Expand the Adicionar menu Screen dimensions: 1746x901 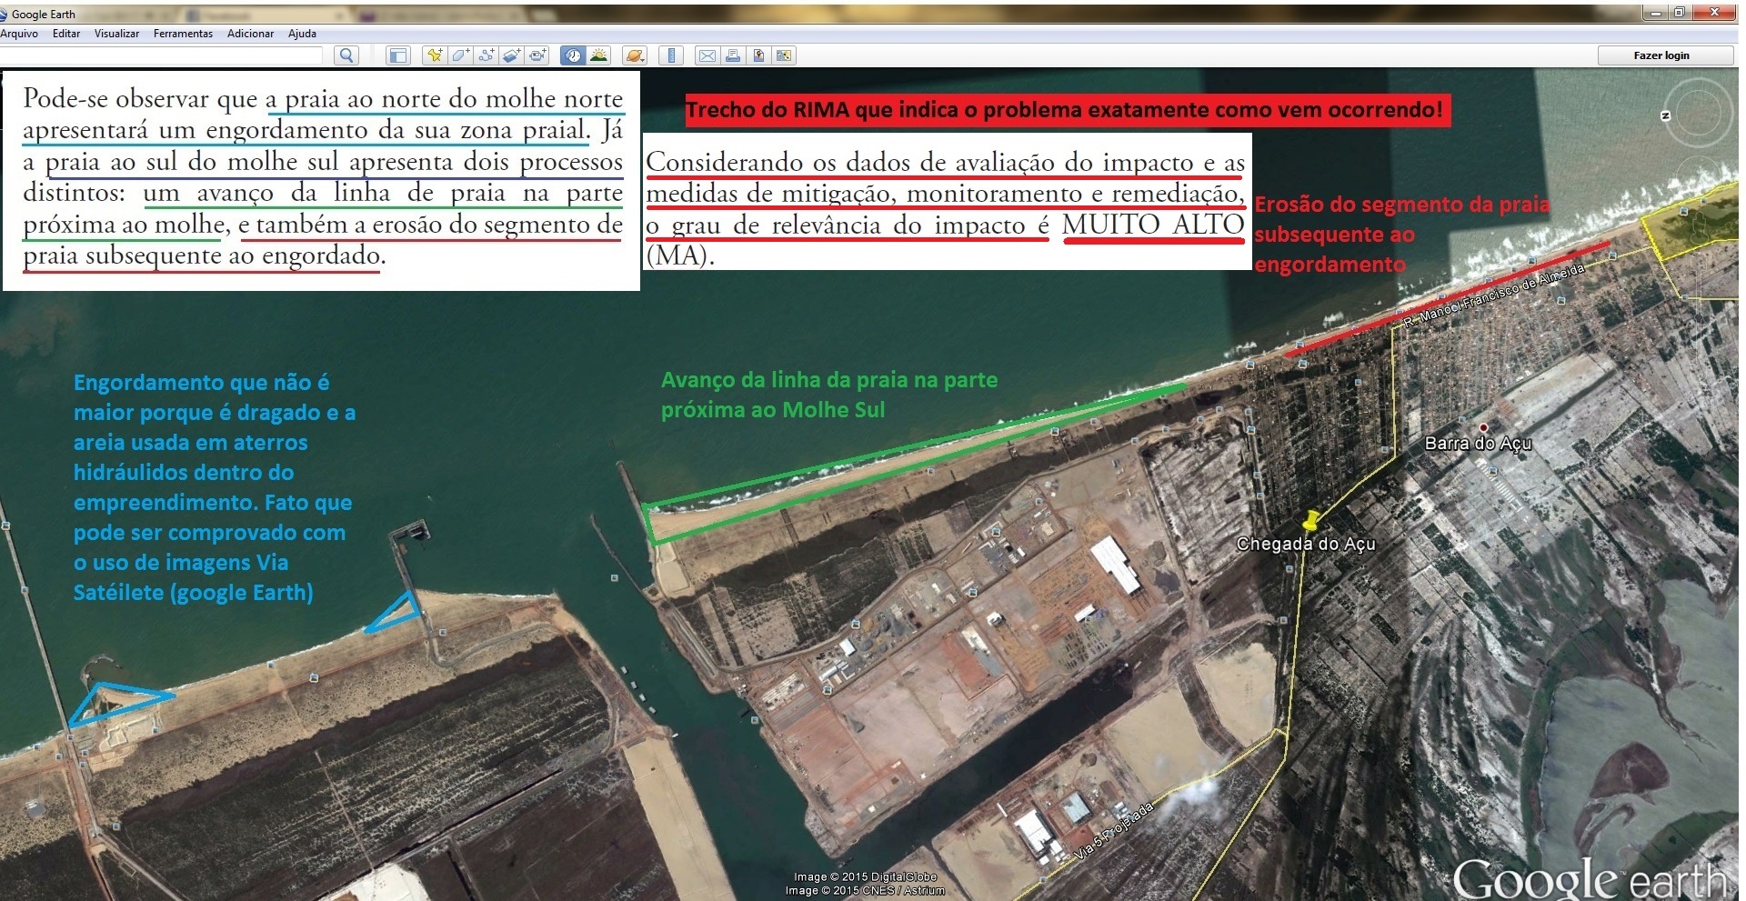(250, 34)
